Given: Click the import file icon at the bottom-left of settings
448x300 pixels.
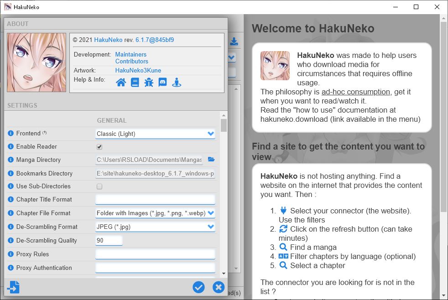Looking at the screenshot, I should click(x=13, y=287).
